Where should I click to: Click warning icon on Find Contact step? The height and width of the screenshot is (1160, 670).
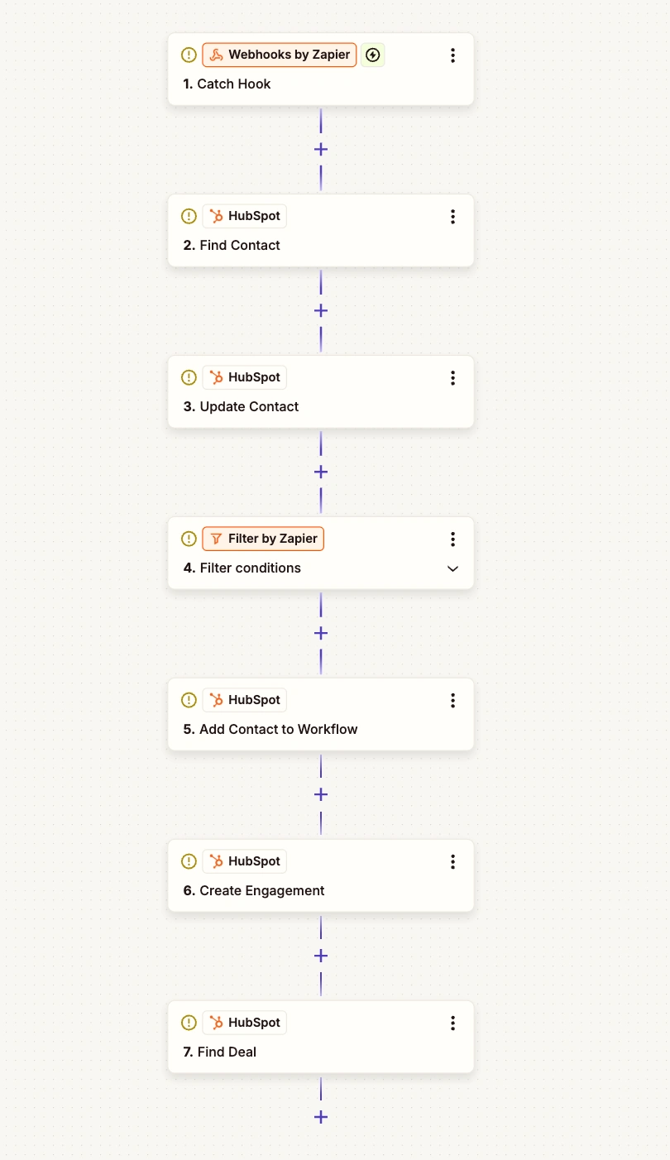coord(189,217)
